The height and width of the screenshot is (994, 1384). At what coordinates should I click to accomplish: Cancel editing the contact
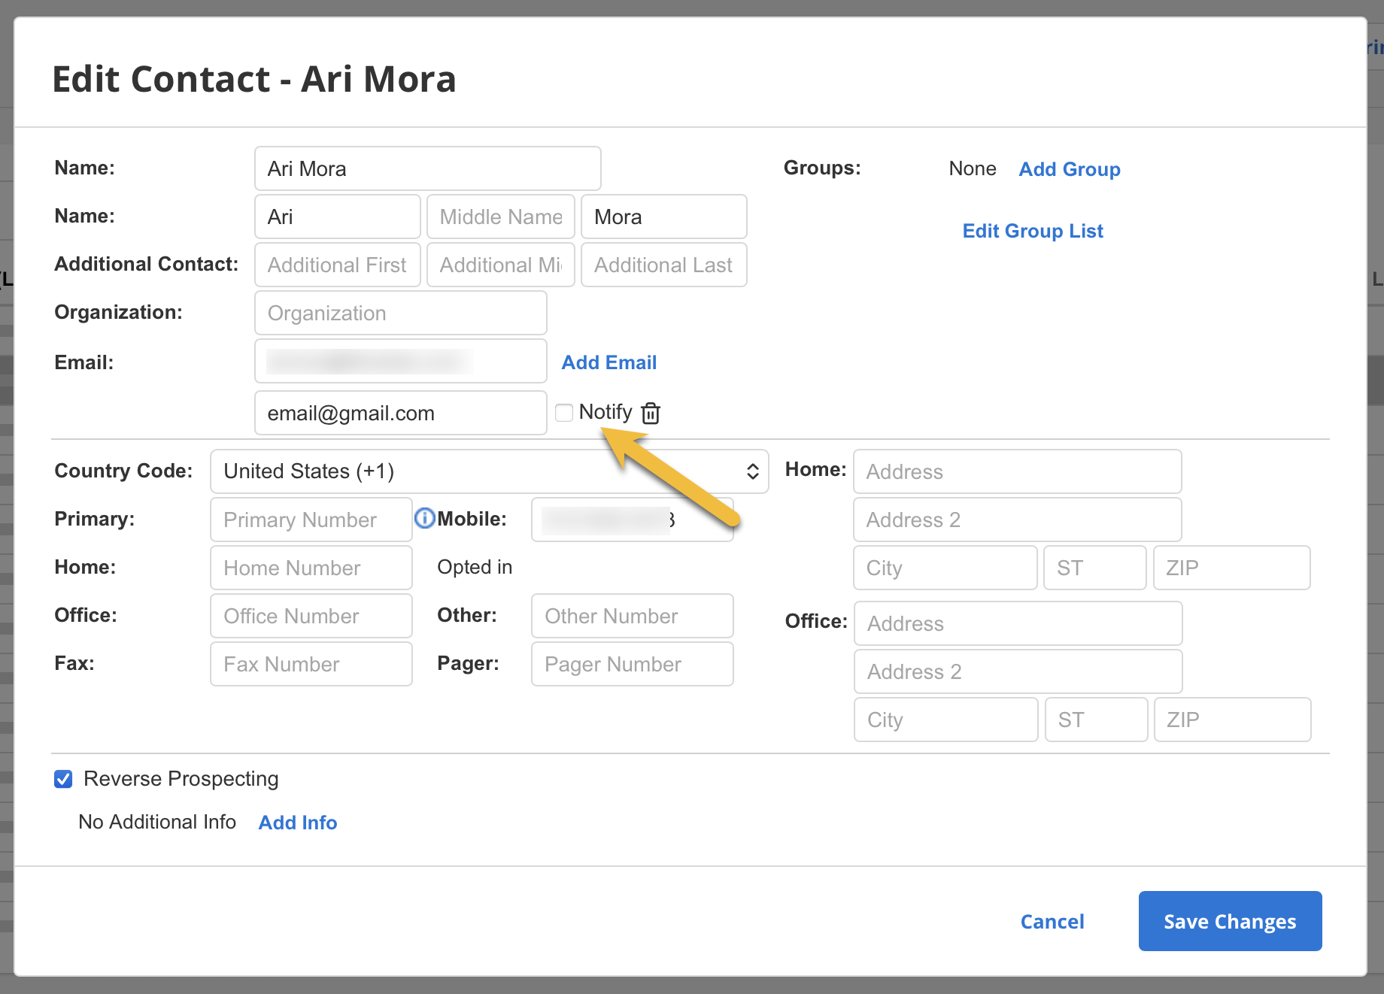pyautogui.click(x=1052, y=921)
